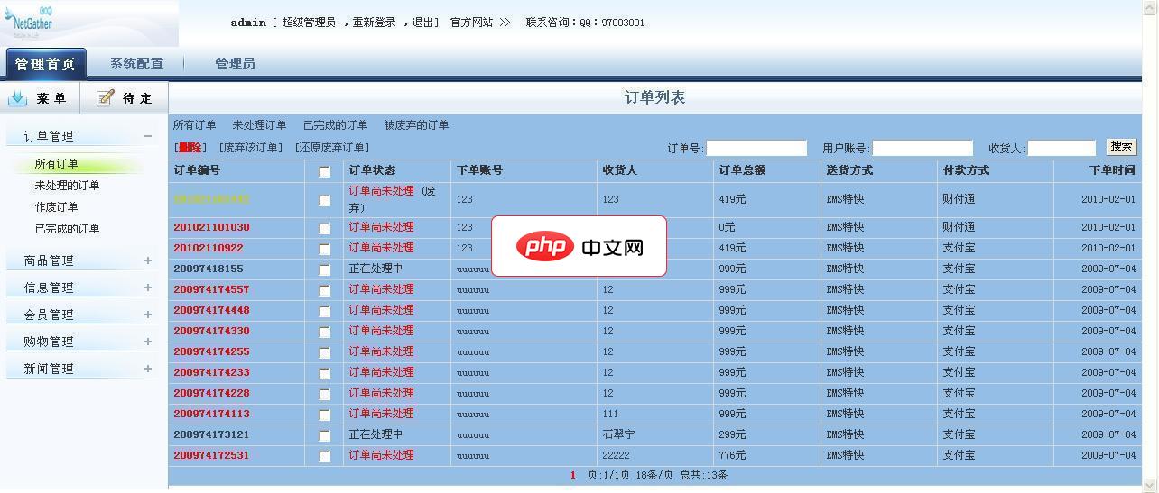Select 未处理的订单 in the sidebar
The width and height of the screenshot is (1159, 493).
(x=67, y=186)
